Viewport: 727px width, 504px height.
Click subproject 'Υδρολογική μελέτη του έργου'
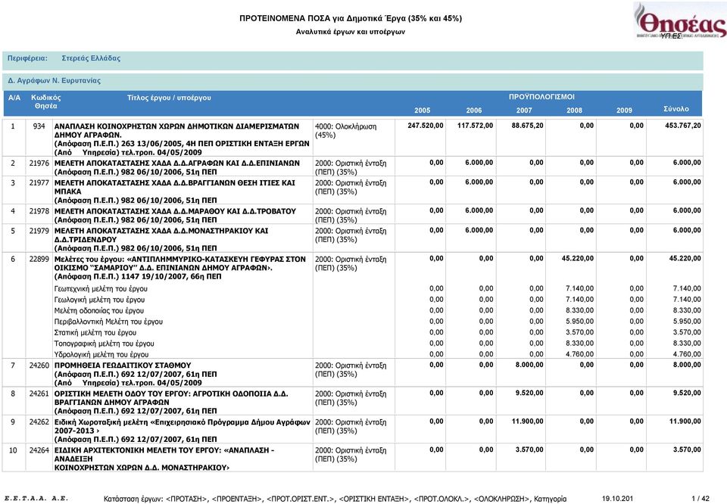click(101, 354)
